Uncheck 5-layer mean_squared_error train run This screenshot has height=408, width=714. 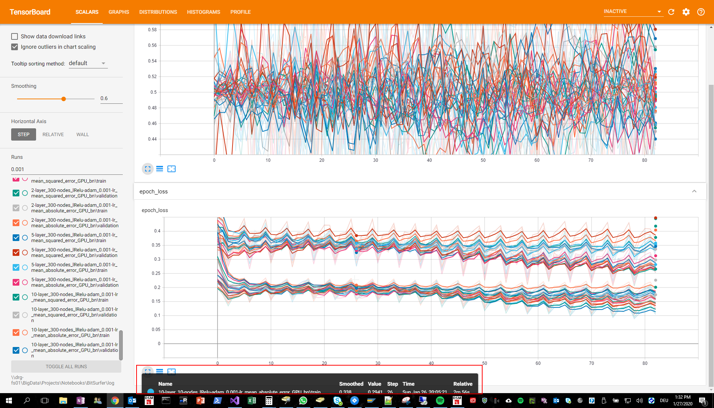pyautogui.click(x=16, y=238)
